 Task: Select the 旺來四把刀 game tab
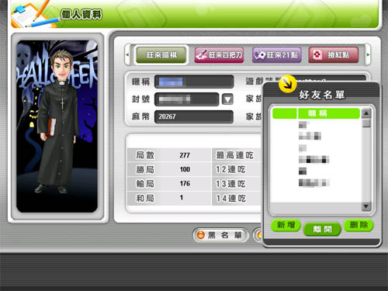[220, 55]
